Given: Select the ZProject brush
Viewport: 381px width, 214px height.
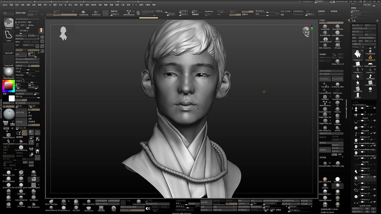Looking at the screenshot, I should (338, 46).
